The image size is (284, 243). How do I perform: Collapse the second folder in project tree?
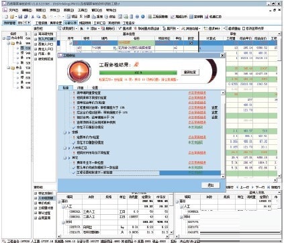tap(9, 68)
